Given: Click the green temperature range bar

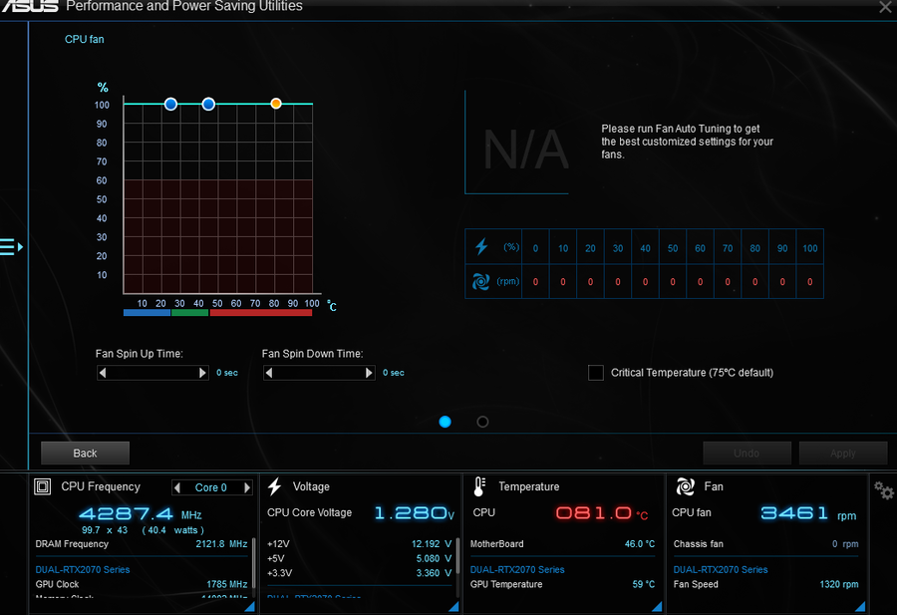Looking at the screenshot, I should click(189, 312).
